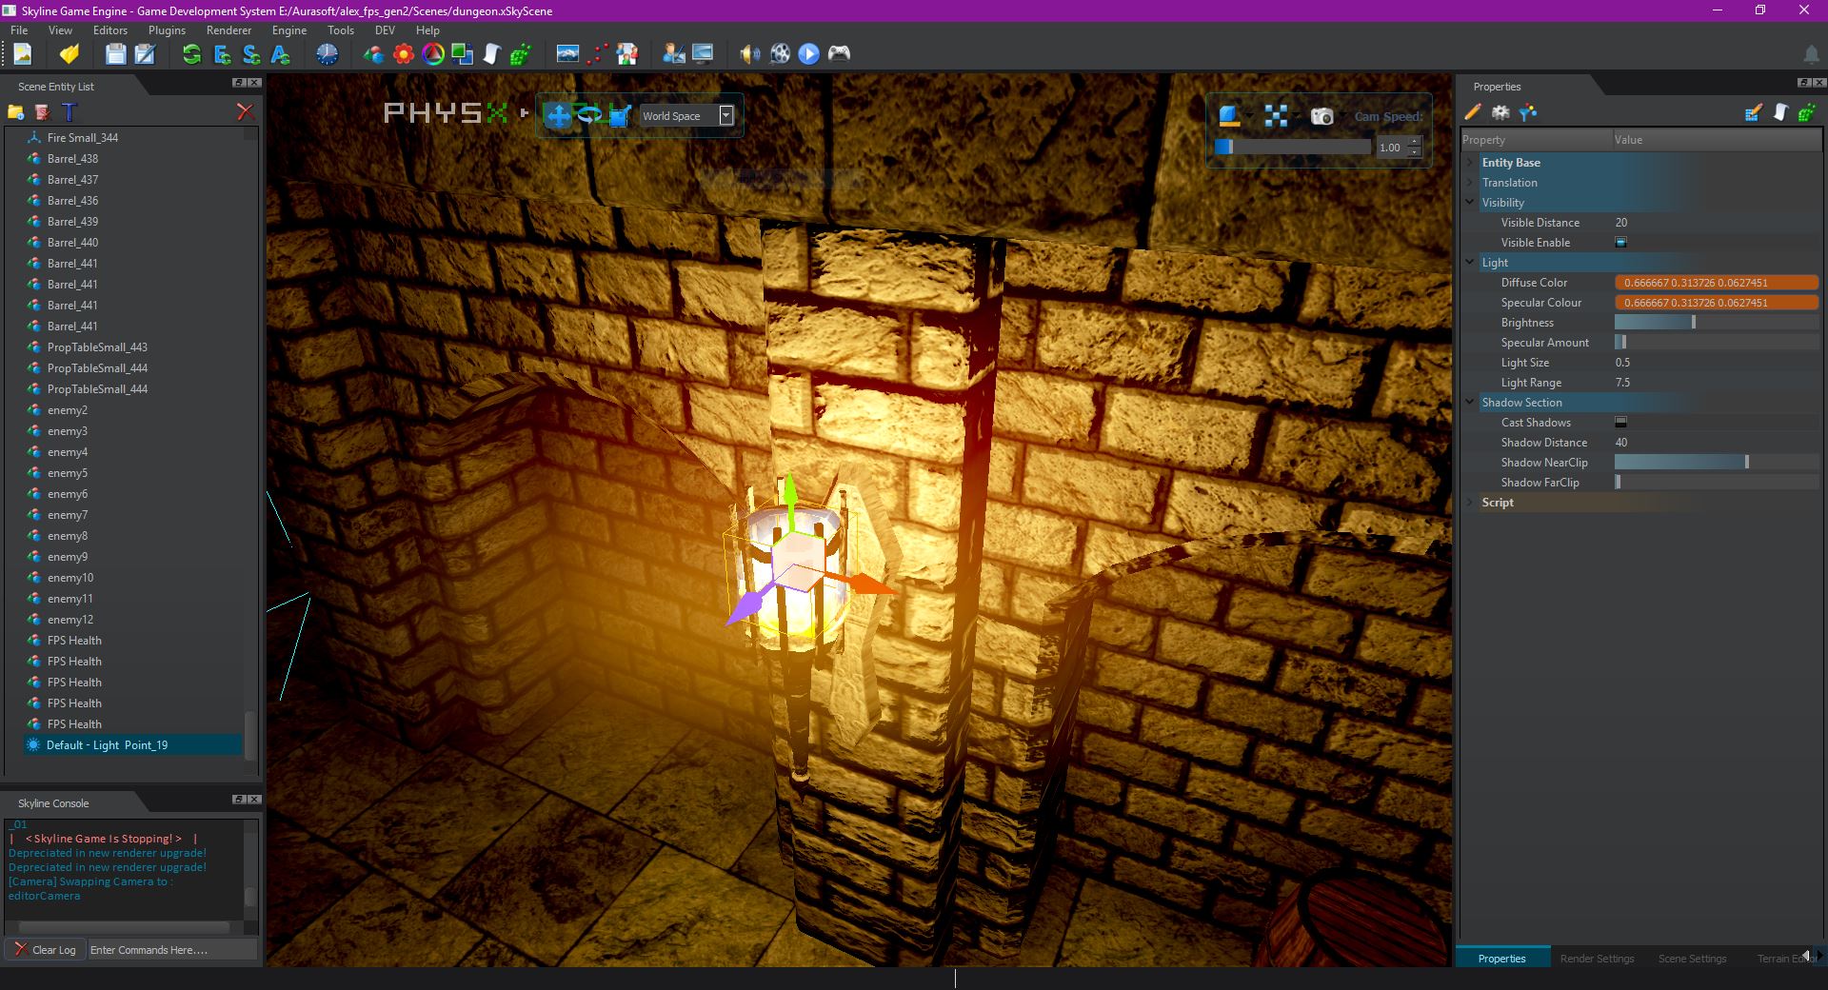Switch to the Scene Settings tab

coord(1692,959)
